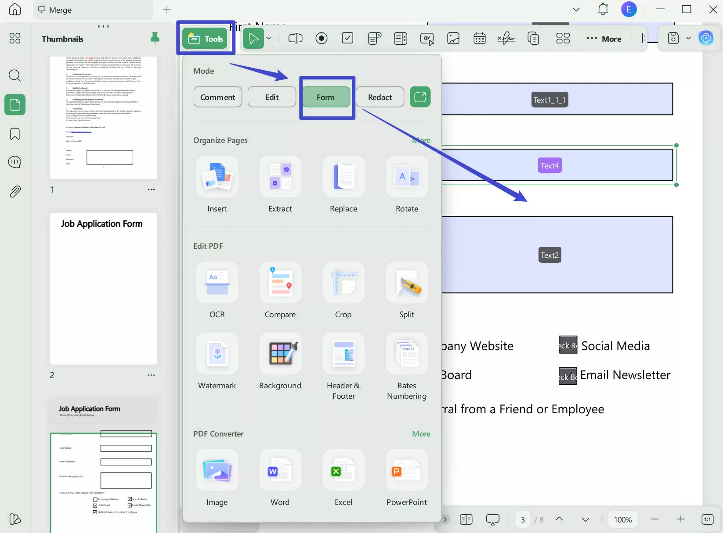Switch to Form mode
The height and width of the screenshot is (533, 723).
point(326,97)
